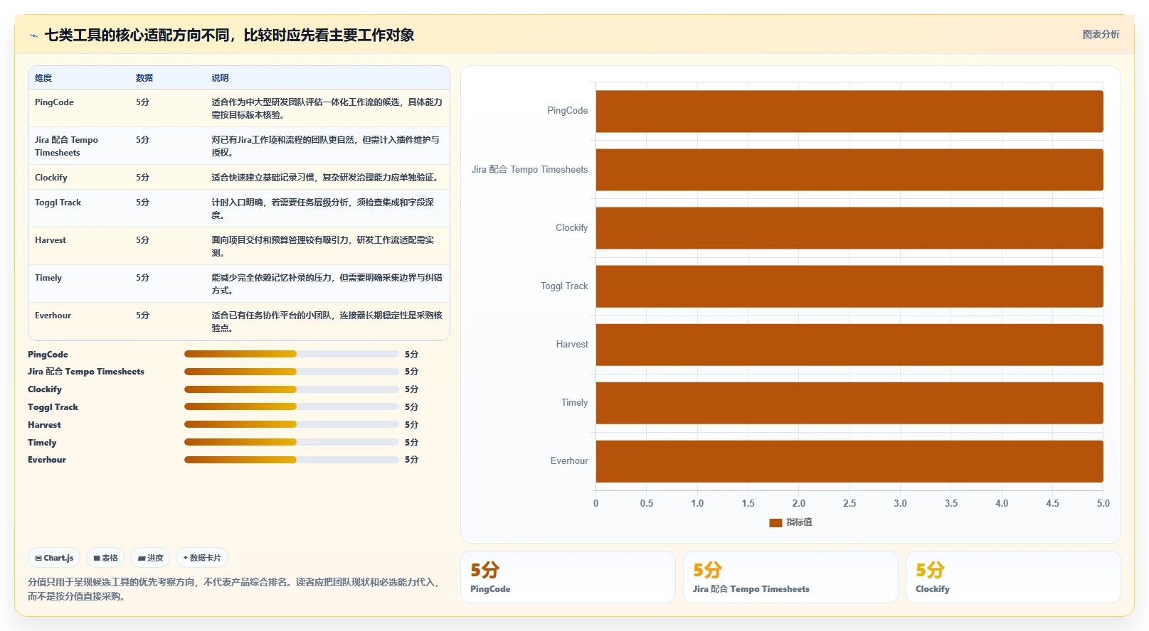Open the Jira 配合 Tempo Timesheets data card
Image resolution: width=1149 pixels, height=631 pixels.
tap(790, 577)
